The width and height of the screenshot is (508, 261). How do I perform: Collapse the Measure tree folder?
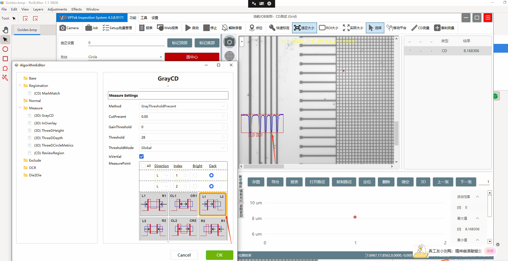tap(20, 108)
